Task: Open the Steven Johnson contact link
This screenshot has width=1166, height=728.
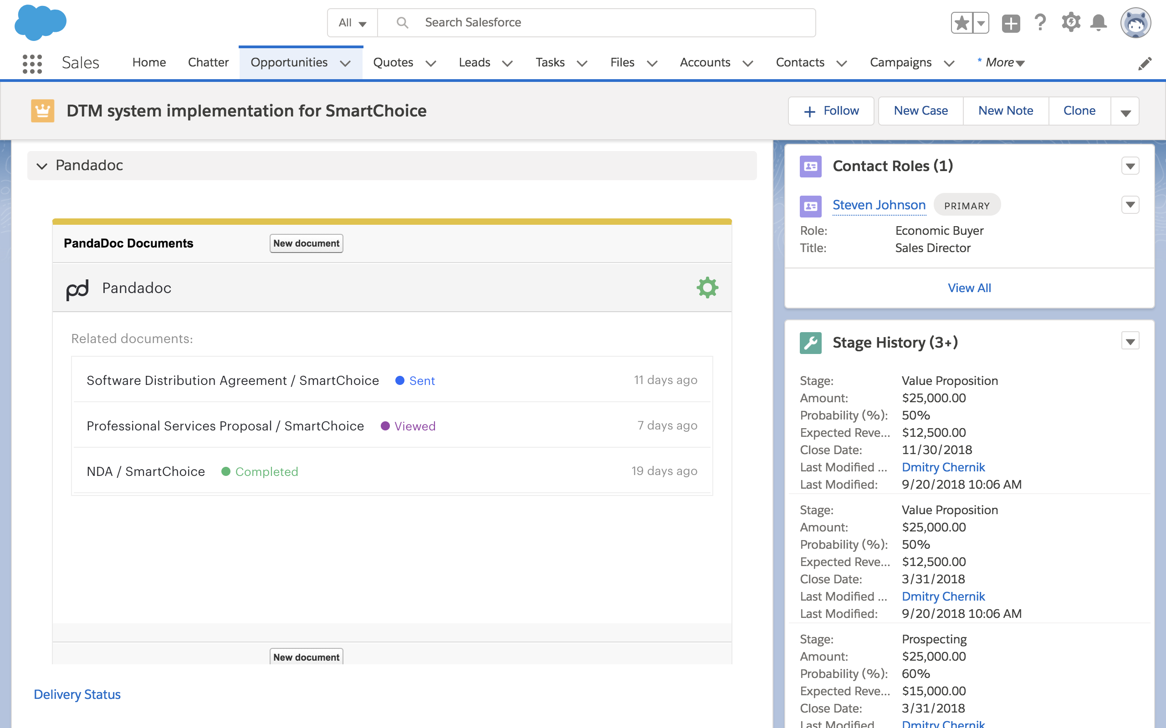Action: click(x=879, y=205)
